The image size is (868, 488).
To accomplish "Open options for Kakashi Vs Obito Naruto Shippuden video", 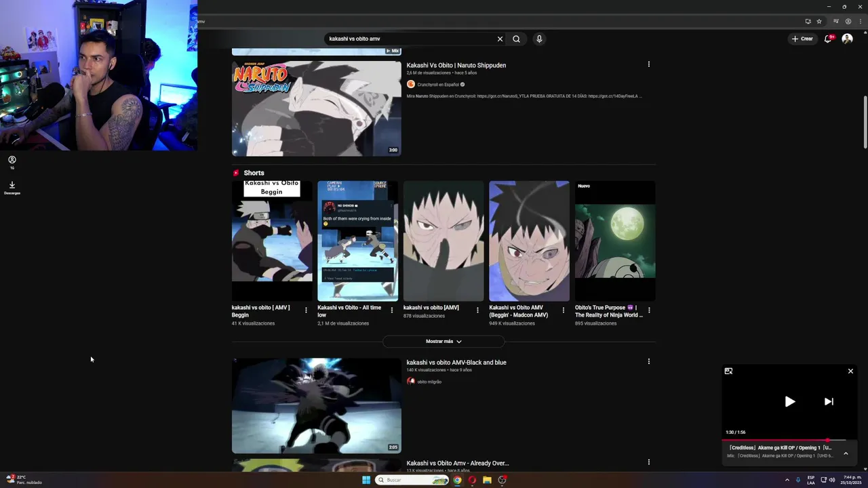I will pyautogui.click(x=649, y=64).
